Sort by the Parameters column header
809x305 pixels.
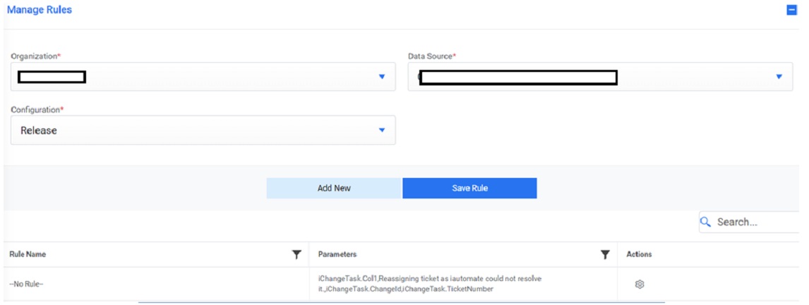pyautogui.click(x=337, y=254)
